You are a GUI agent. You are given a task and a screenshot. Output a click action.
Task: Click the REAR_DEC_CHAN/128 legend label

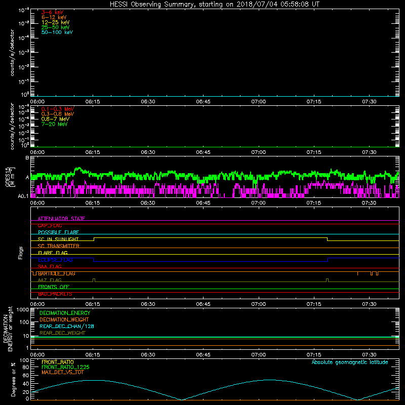(67, 326)
